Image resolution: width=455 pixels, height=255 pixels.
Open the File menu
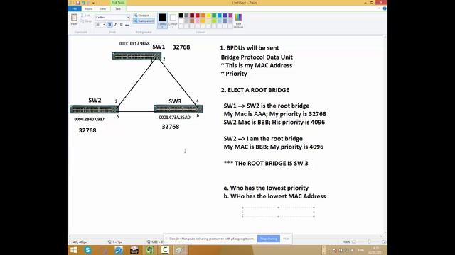pyautogui.click(x=75, y=9)
